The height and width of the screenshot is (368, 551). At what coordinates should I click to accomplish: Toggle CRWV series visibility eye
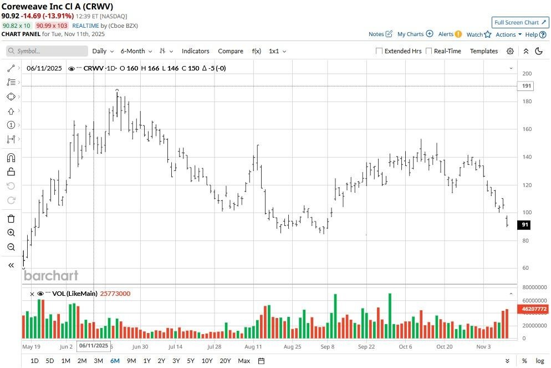(71, 69)
